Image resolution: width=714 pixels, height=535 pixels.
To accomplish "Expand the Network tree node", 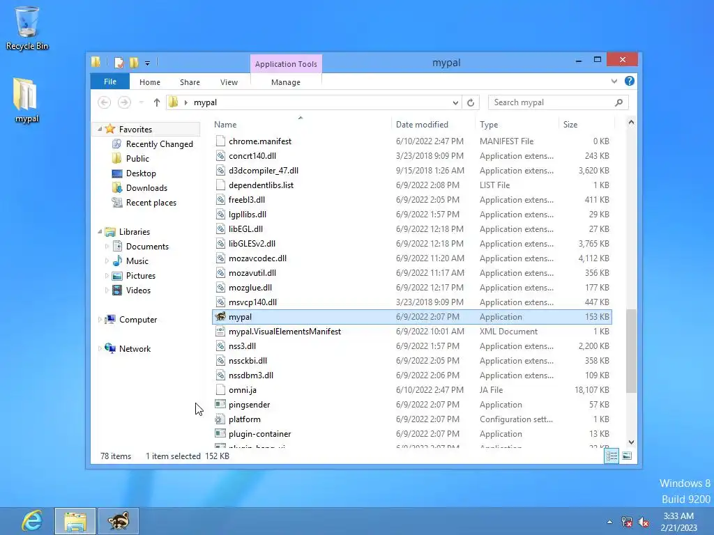I will pyautogui.click(x=100, y=348).
